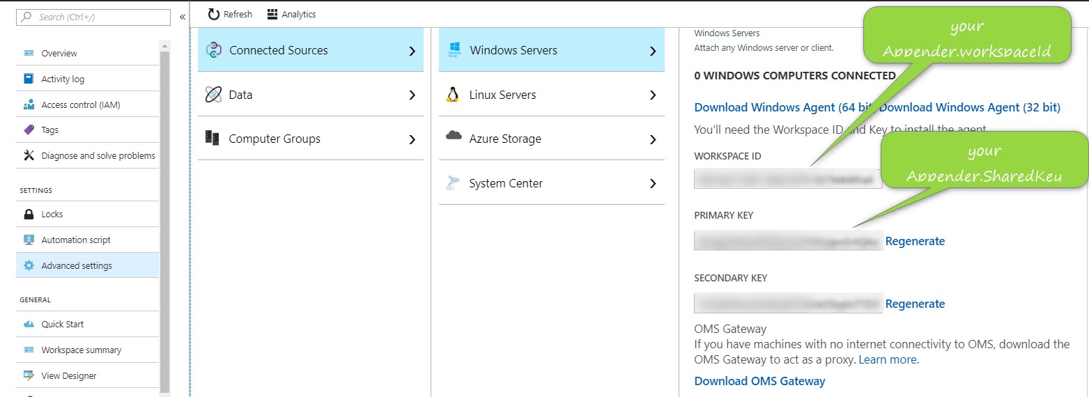Screen dimensions: 1089x397
Task: Collapse the sidebar using the double-chevron
Action: [183, 17]
